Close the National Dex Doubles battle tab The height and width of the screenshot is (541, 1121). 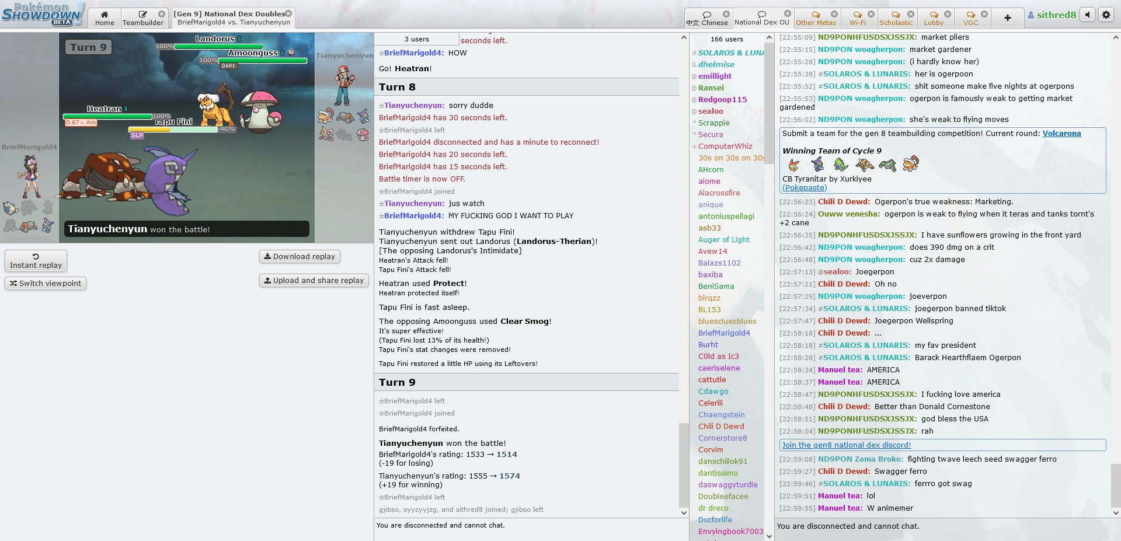[288, 13]
